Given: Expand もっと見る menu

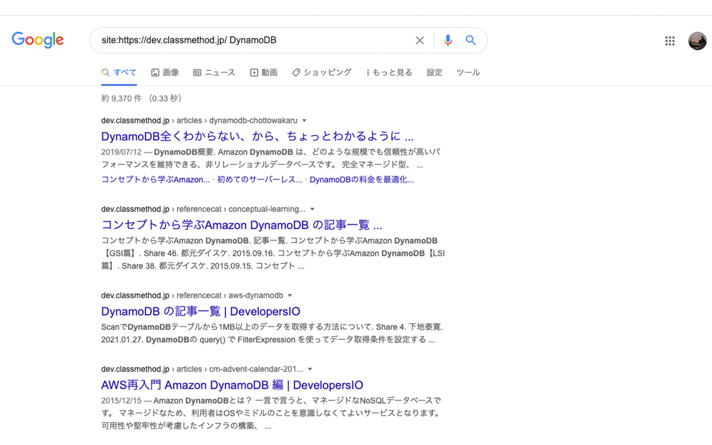Looking at the screenshot, I should point(389,72).
